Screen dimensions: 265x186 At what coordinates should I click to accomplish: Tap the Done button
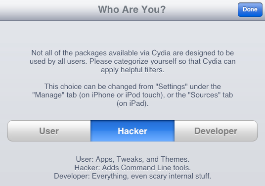tap(250, 9)
